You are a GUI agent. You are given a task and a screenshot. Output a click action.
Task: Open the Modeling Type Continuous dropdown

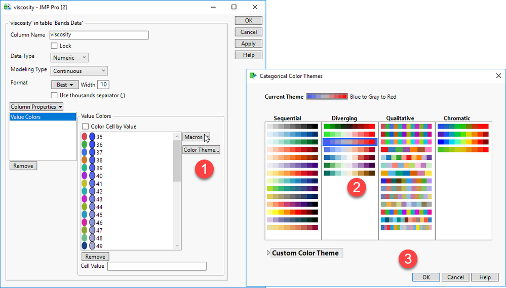click(x=79, y=71)
